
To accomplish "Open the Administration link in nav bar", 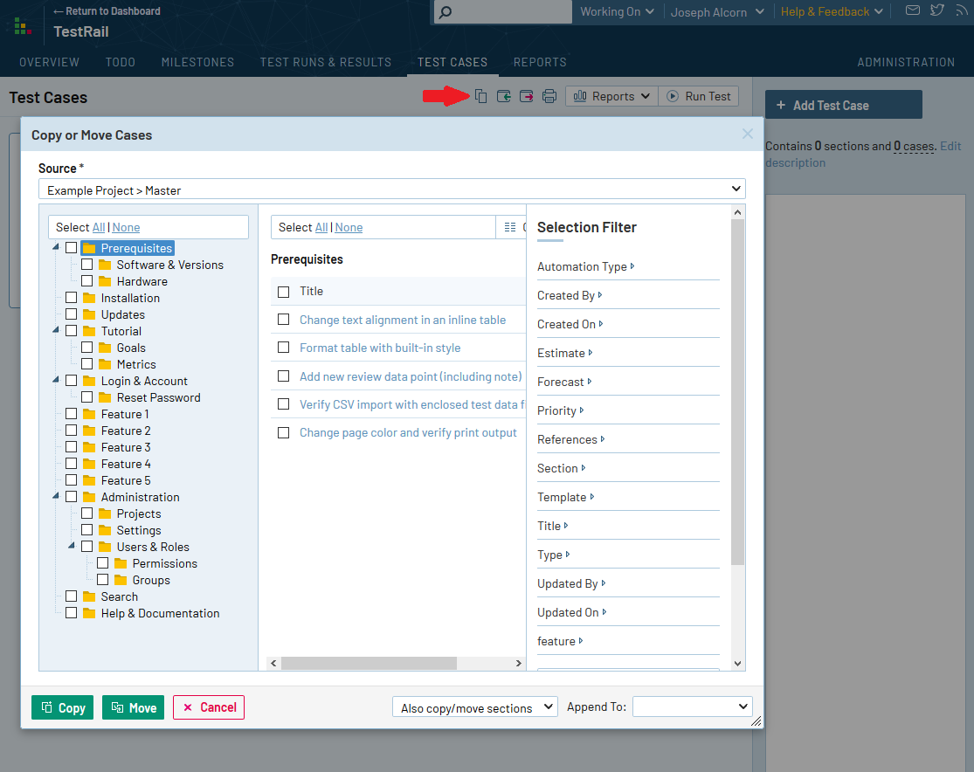I will tap(906, 62).
